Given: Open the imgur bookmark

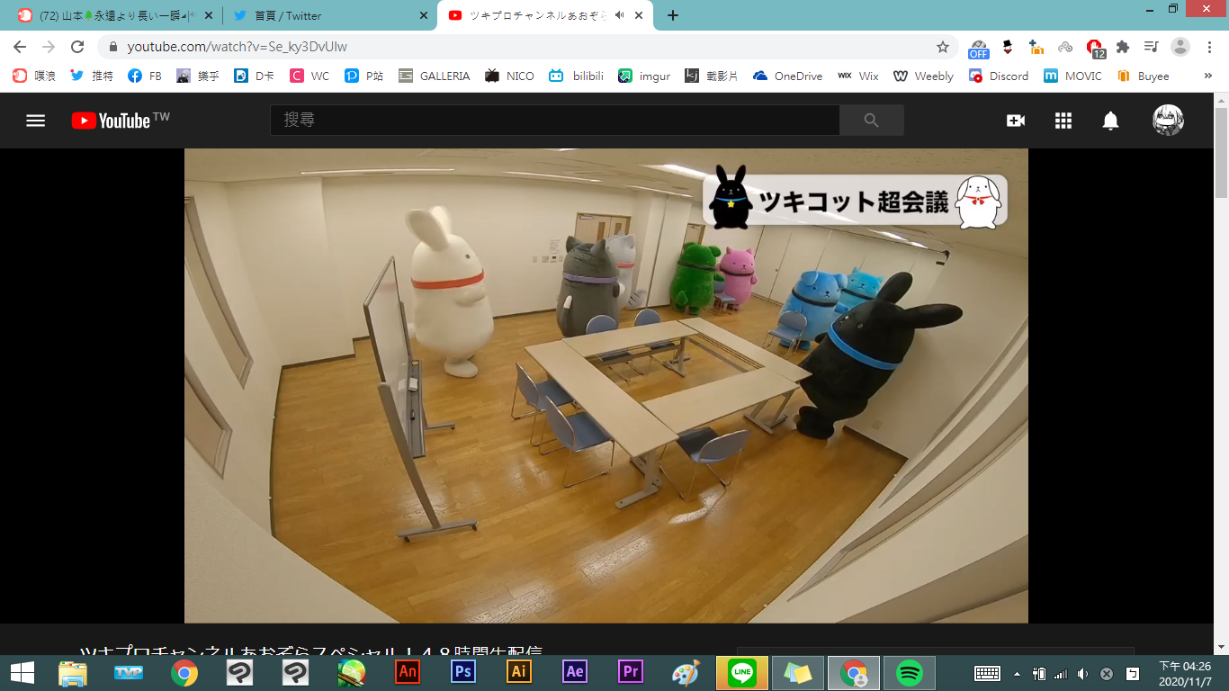Looking at the screenshot, I should click(644, 76).
